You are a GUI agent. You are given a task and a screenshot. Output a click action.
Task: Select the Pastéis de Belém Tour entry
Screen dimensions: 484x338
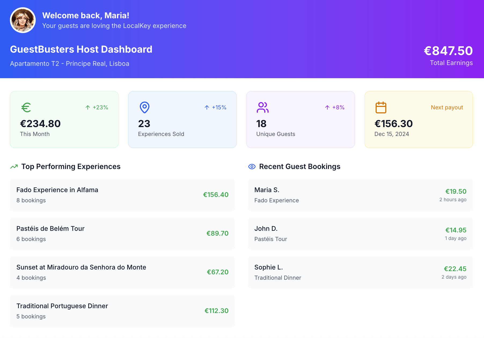(x=122, y=233)
